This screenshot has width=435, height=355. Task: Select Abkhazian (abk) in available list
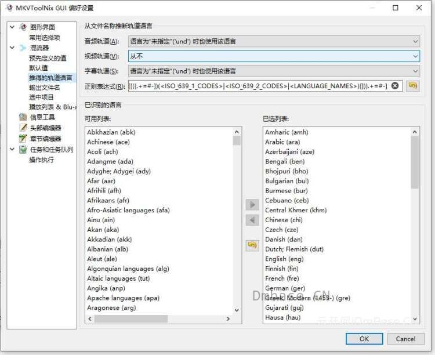click(x=111, y=132)
